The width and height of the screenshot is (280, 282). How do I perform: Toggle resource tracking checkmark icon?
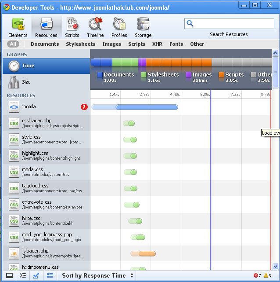point(36,275)
